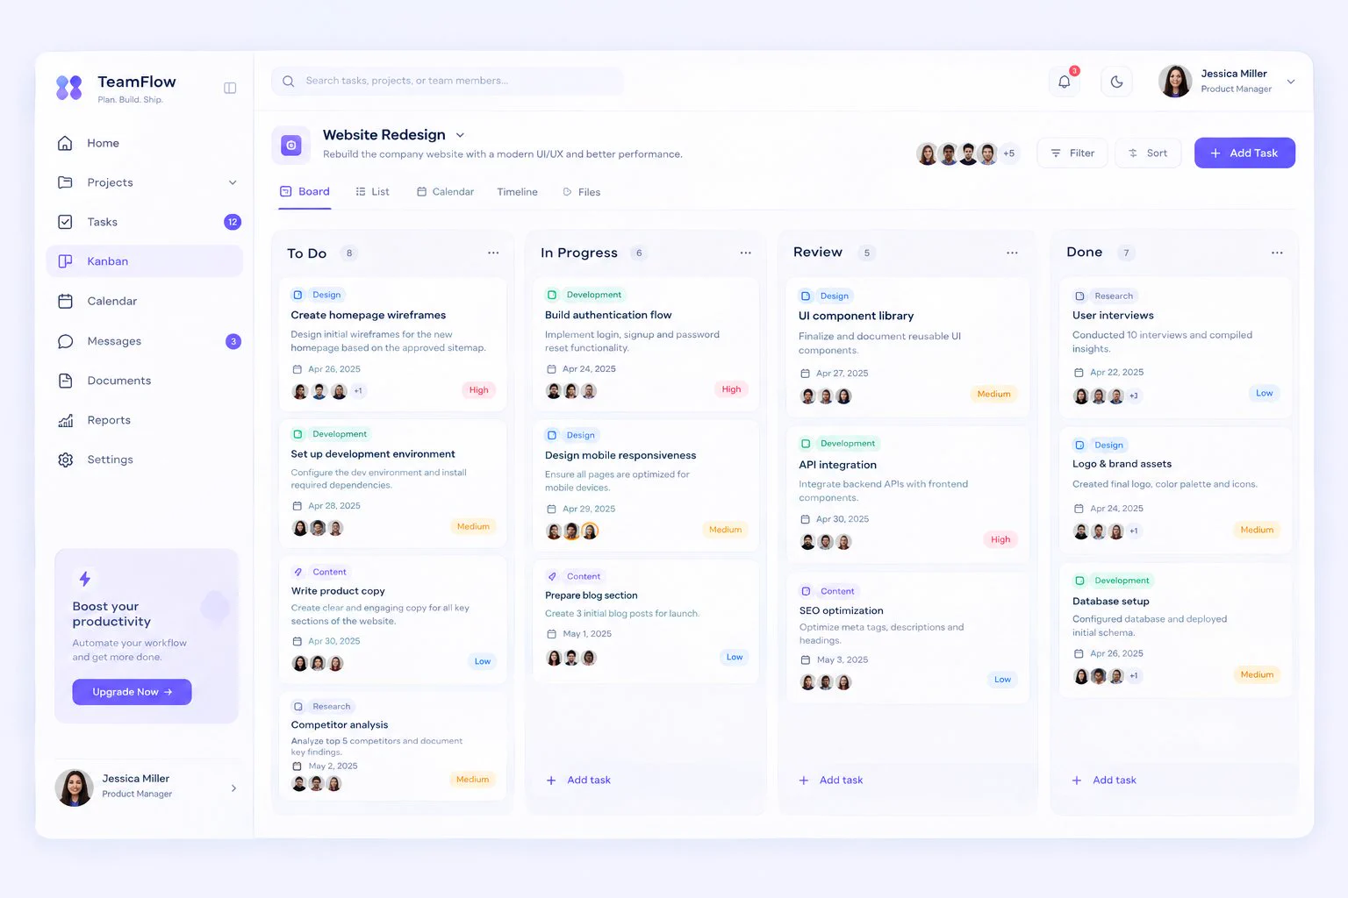Click the Settings gear icon

65,460
